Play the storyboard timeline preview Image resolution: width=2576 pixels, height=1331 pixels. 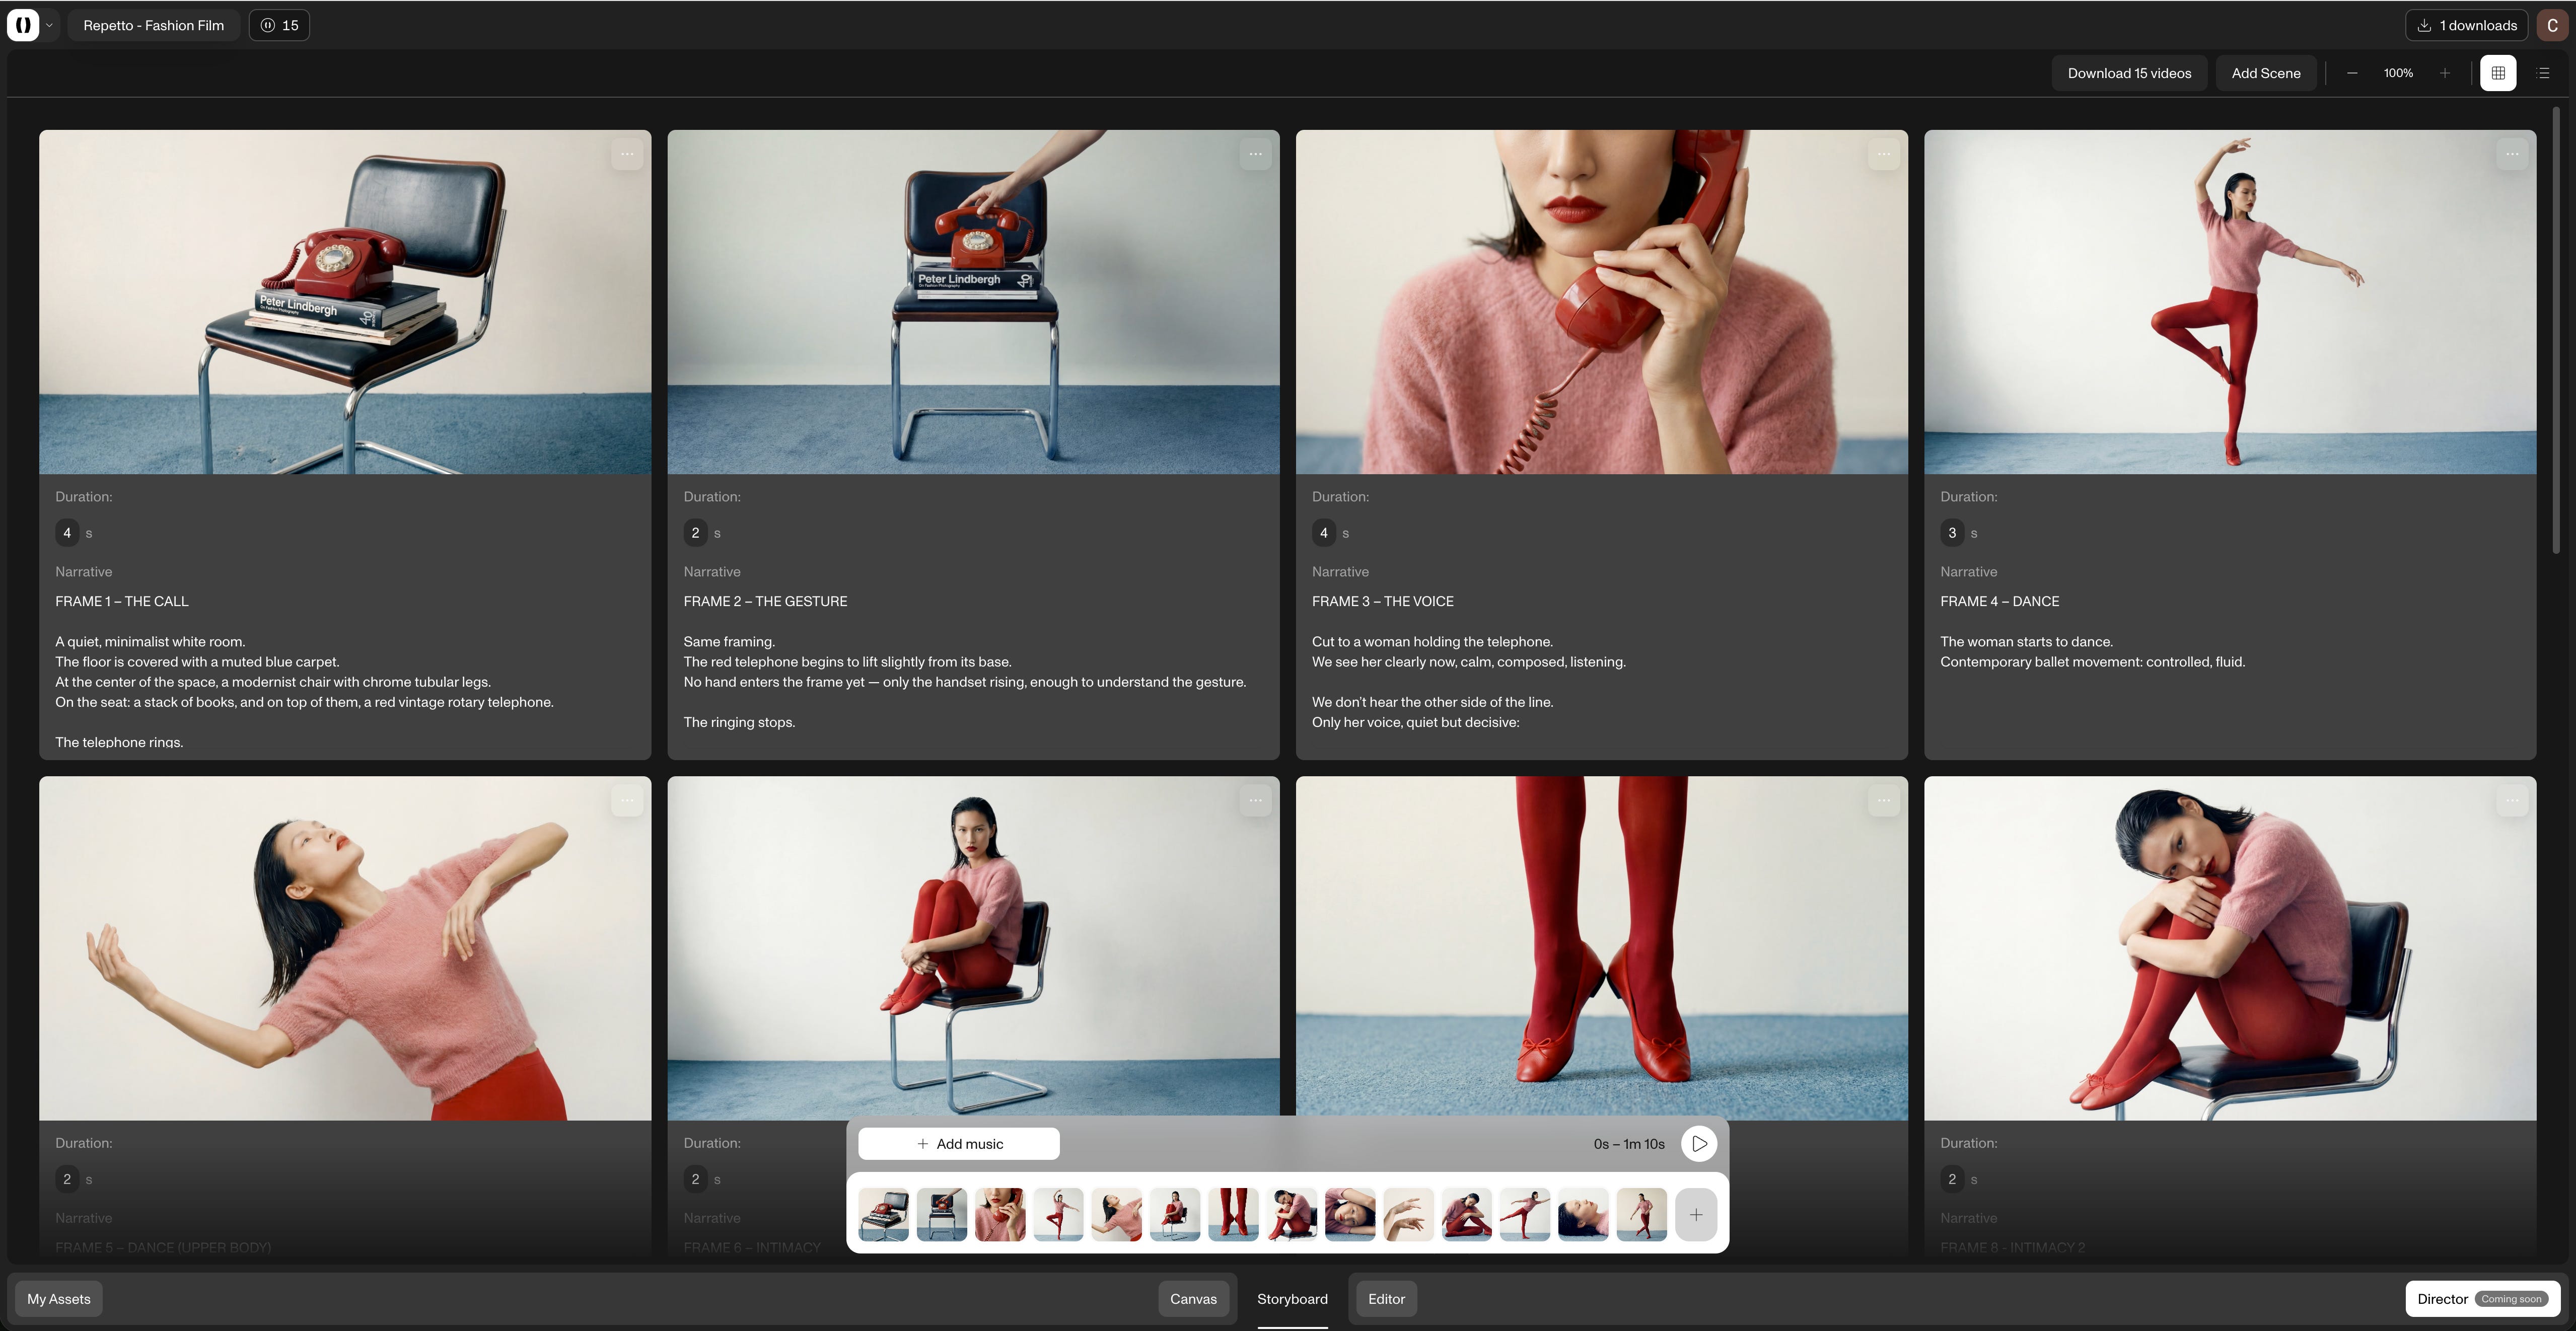[x=1699, y=1144]
